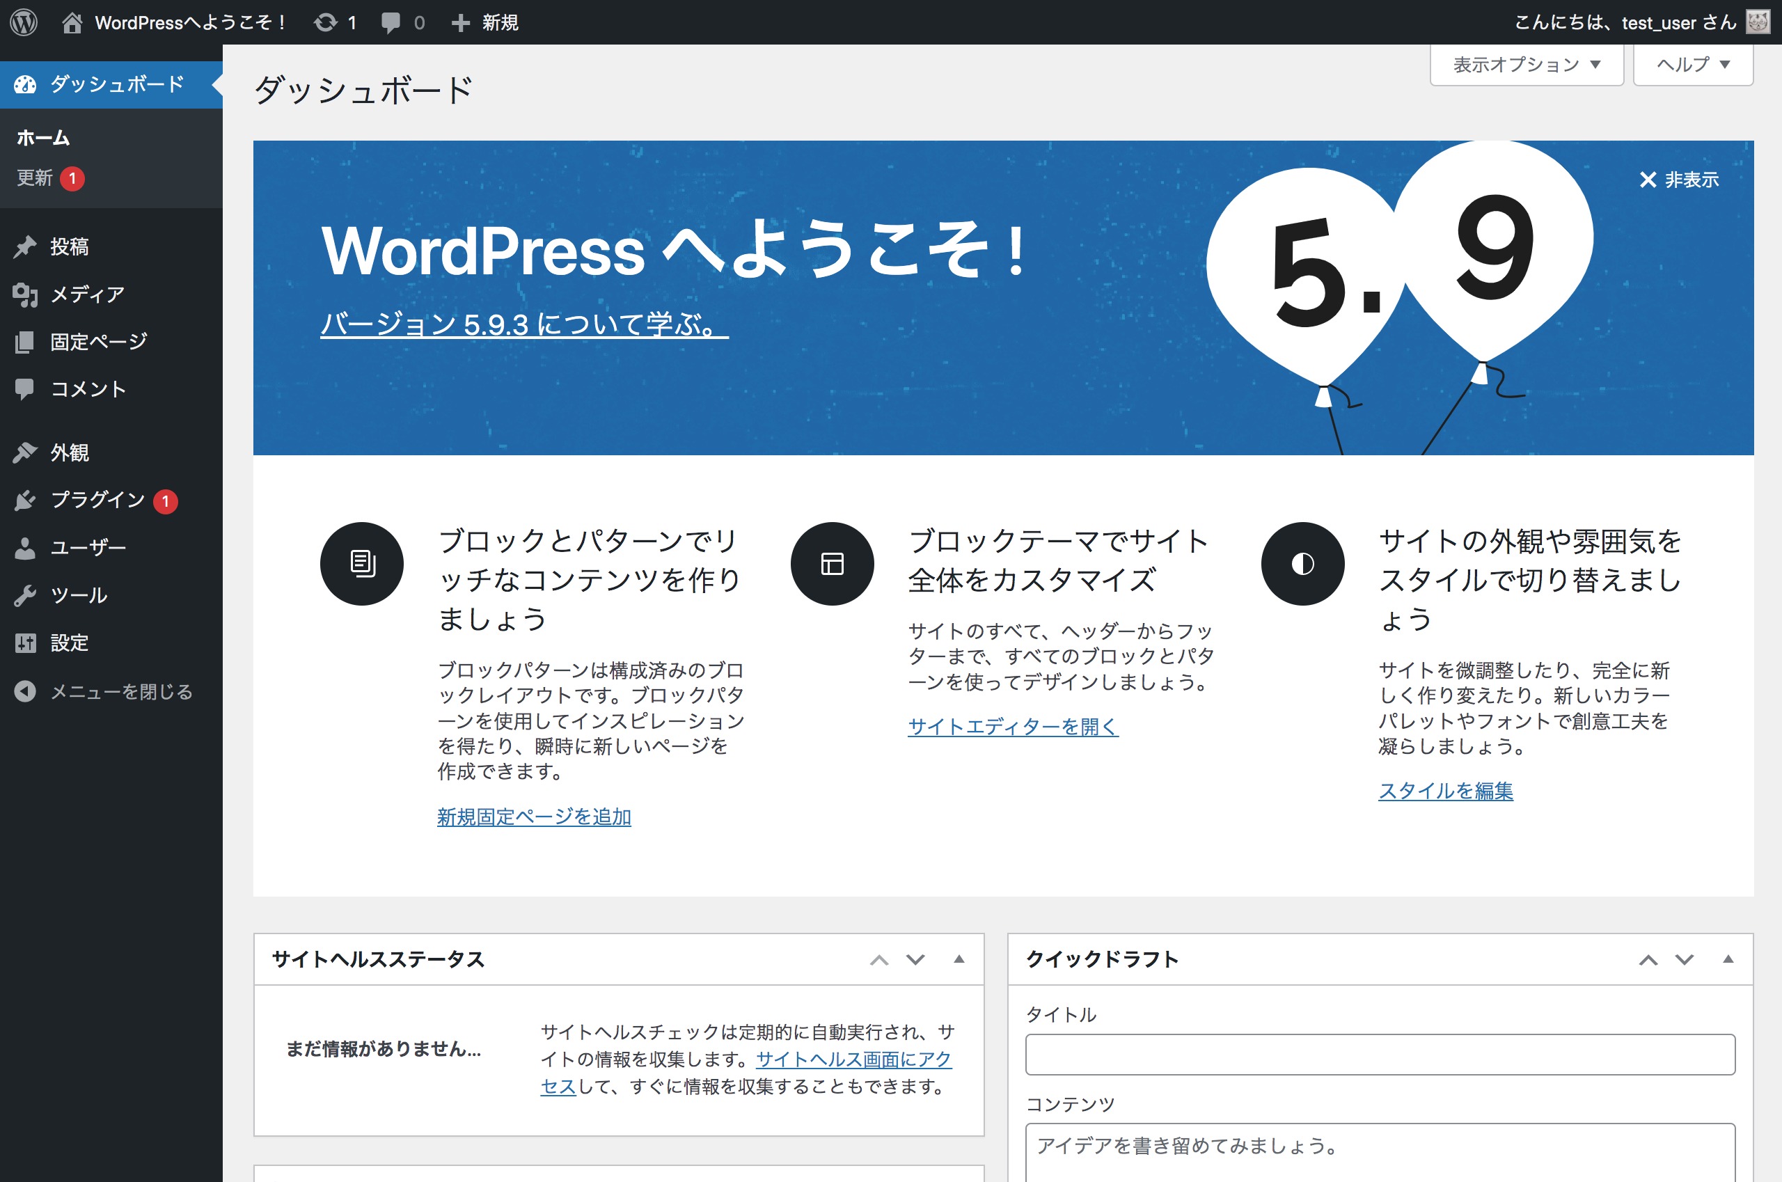The width and height of the screenshot is (1782, 1182).
Task: Click the WordPress logo in admin bar
Action: tap(24, 22)
